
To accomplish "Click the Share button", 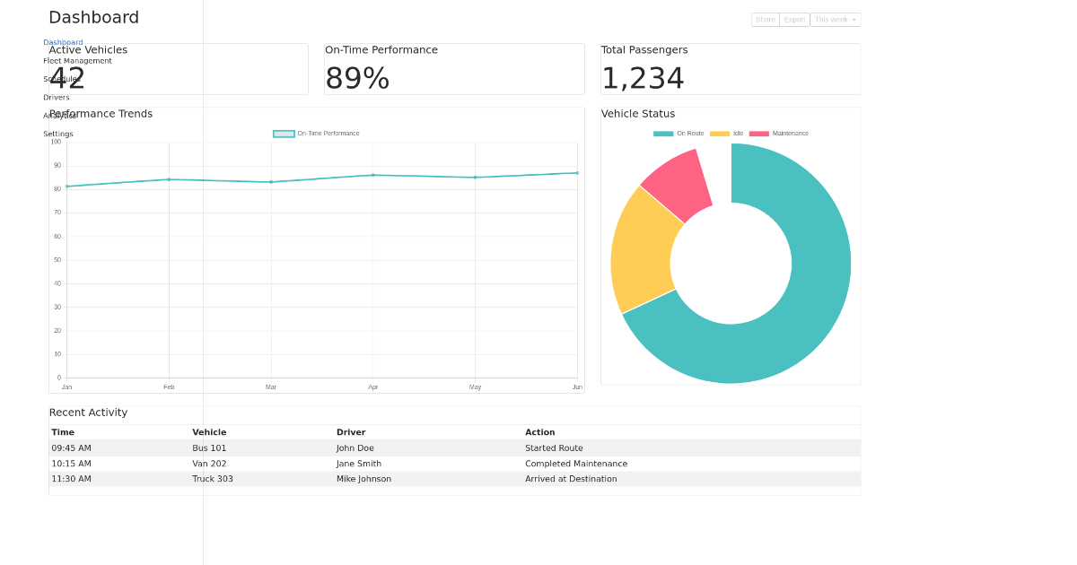I will pyautogui.click(x=765, y=19).
